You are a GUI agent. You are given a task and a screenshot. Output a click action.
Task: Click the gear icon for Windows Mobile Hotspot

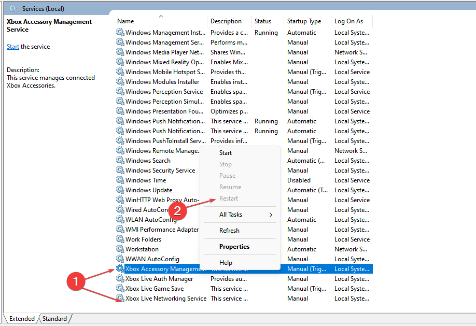click(x=120, y=72)
